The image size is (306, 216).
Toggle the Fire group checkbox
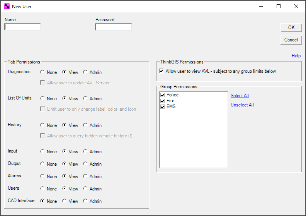[x=162, y=101]
